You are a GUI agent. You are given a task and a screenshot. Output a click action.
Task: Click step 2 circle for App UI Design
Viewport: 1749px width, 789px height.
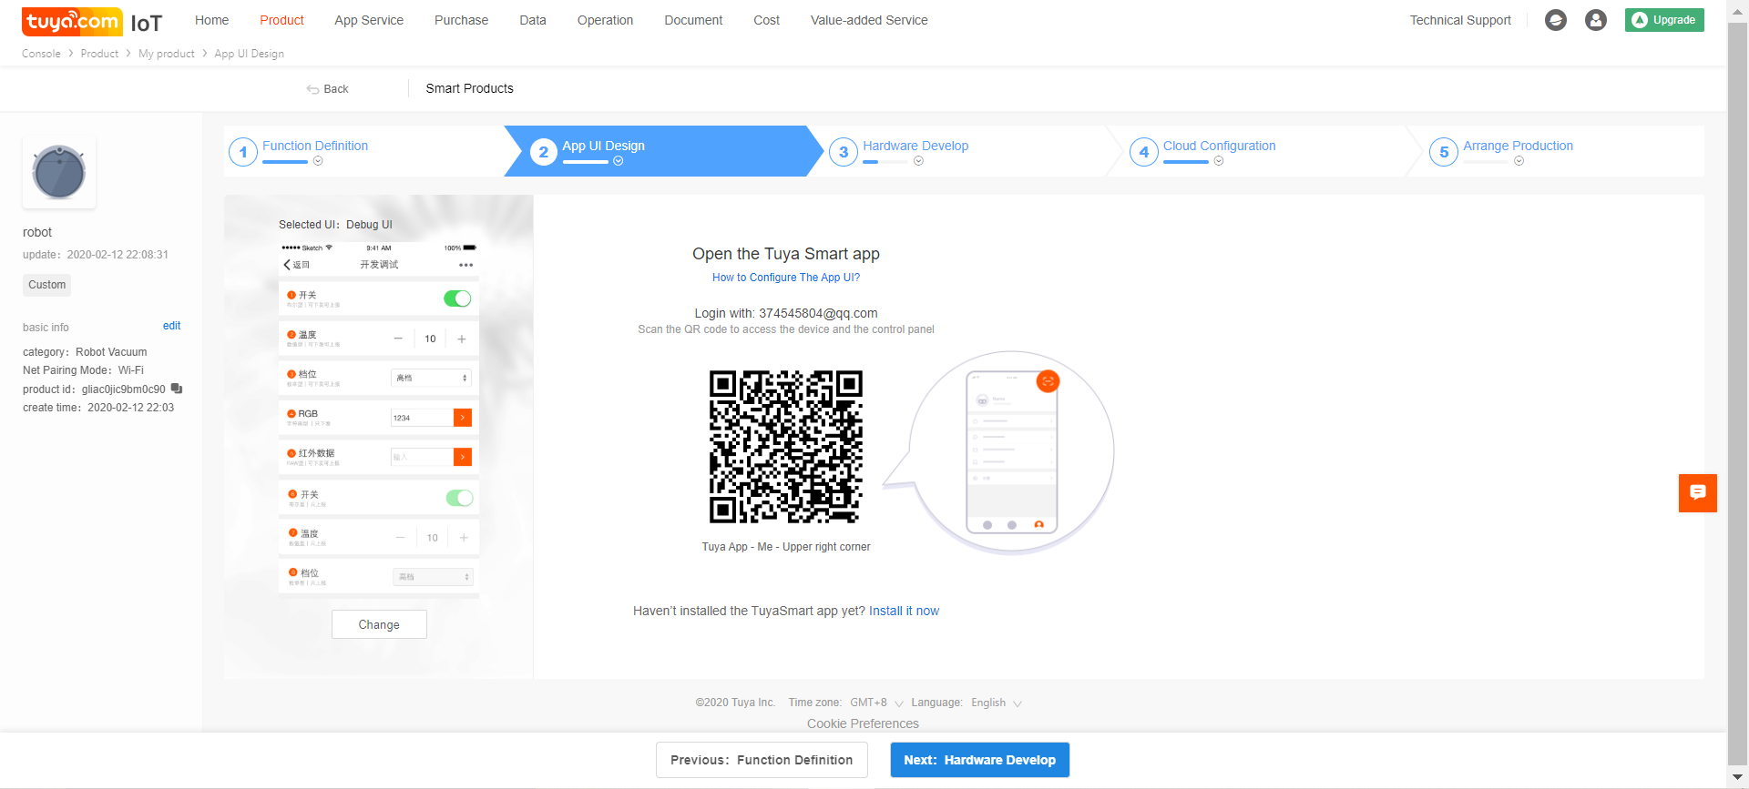coord(544,152)
